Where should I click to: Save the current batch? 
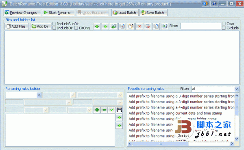[x=153, y=13]
